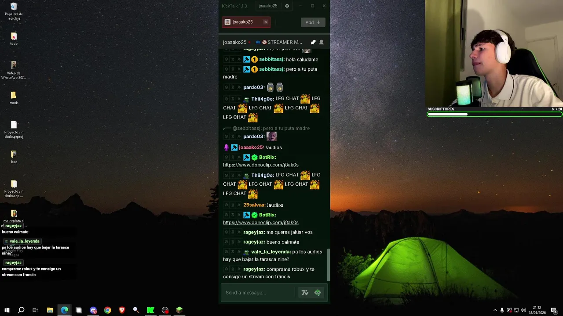The height and width of the screenshot is (316, 563).
Task: Click purple microphone badge next to joaaako25
Action: (x=227, y=147)
